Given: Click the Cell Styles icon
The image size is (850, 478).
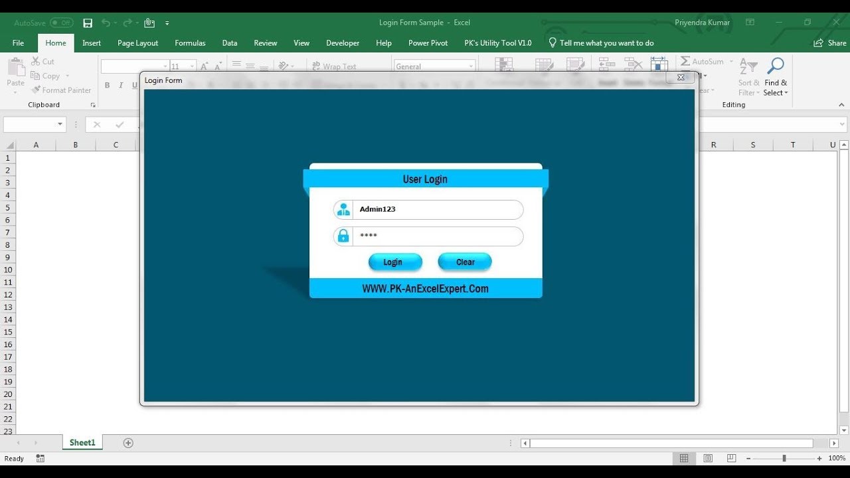Looking at the screenshot, I should pos(575,66).
